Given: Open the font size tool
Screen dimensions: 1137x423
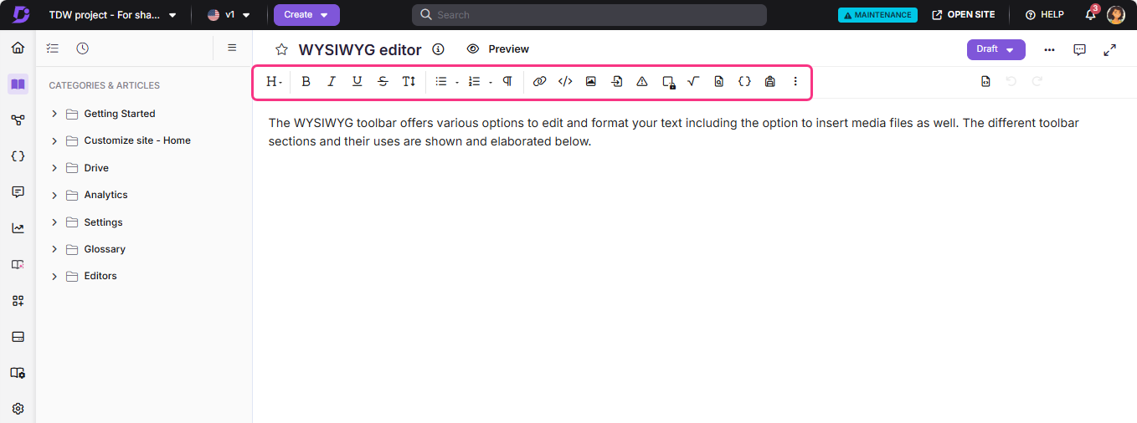Looking at the screenshot, I should pyautogui.click(x=409, y=81).
